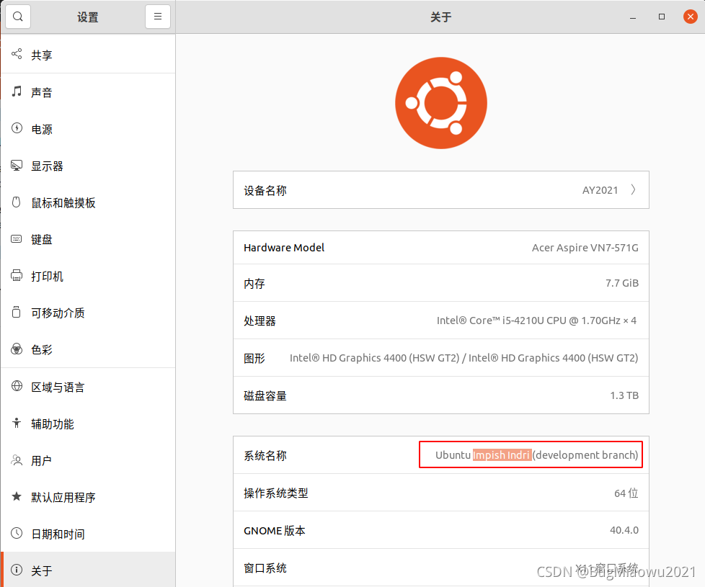705x587 pixels.
Task: Click the GNOME 版本 label
Action: click(x=274, y=530)
